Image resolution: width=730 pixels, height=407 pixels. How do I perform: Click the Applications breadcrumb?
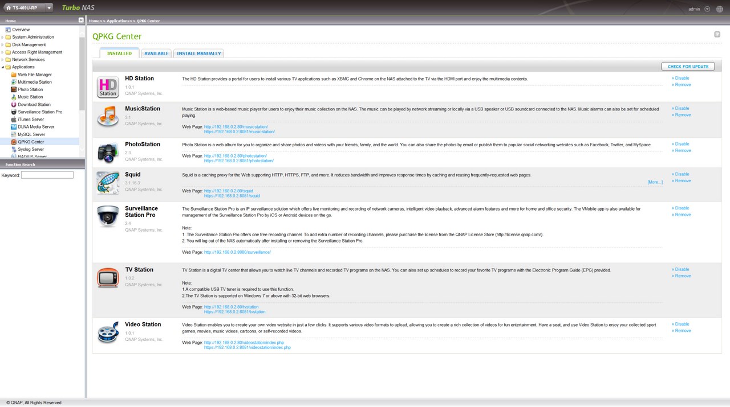click(118, 21)
